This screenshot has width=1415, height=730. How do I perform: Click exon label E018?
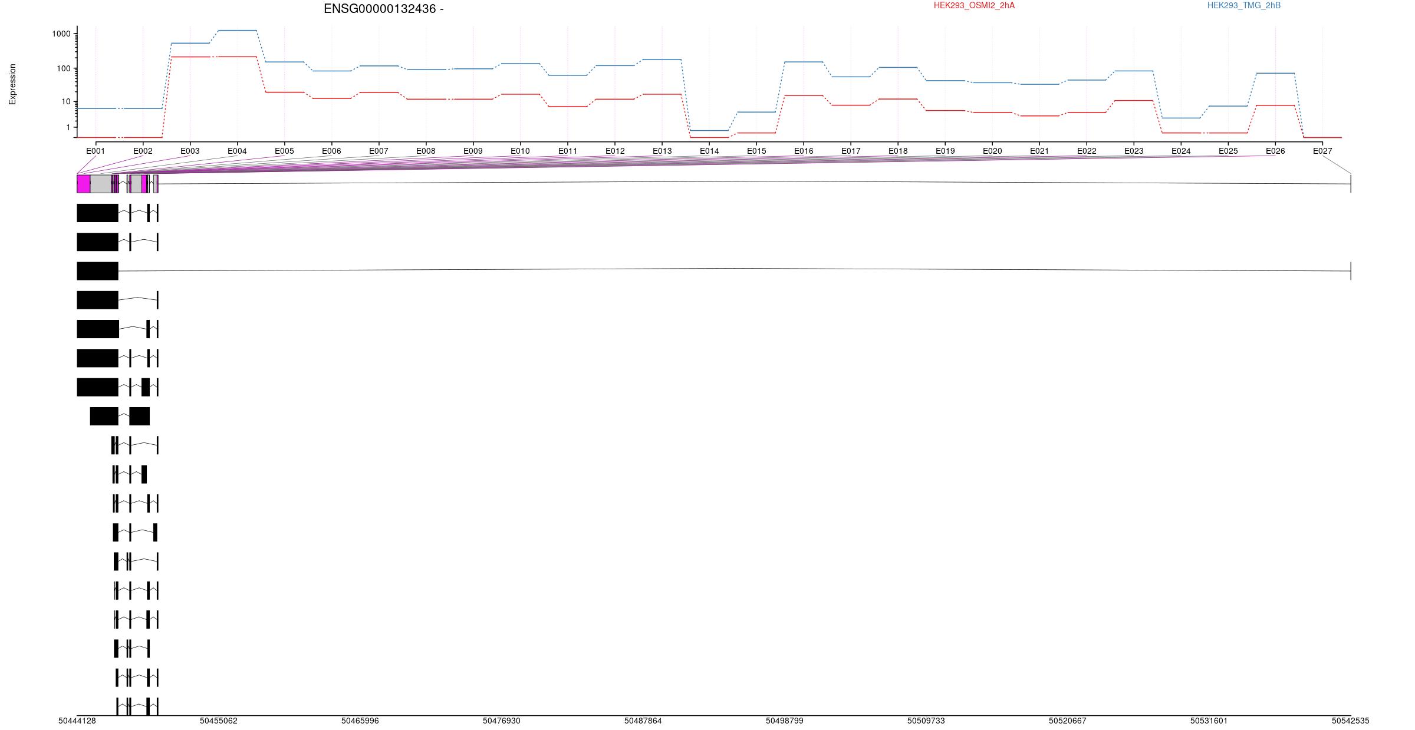[898, 151]
